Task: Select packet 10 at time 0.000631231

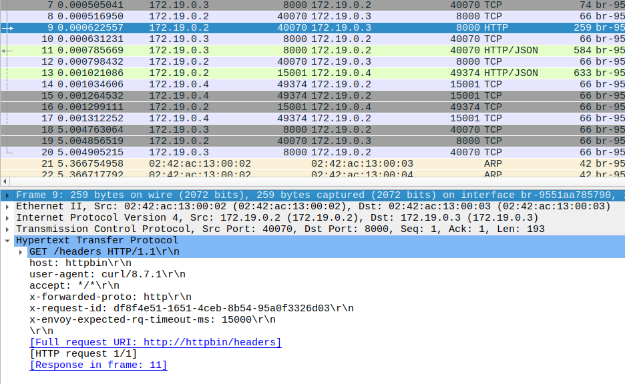Action: pyautogui.click(x=312, y=39)
